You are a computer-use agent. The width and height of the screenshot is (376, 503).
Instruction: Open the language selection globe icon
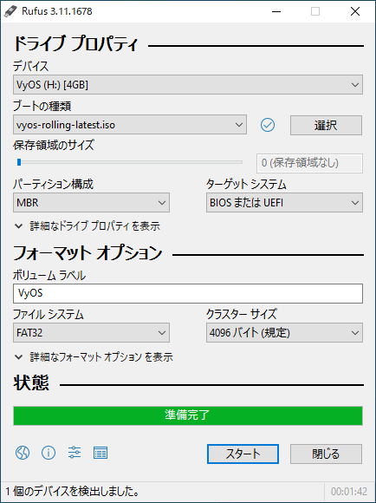coord(23,453)
